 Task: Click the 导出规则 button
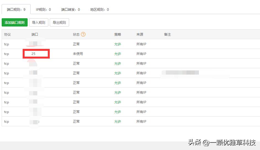pos(59,22)
